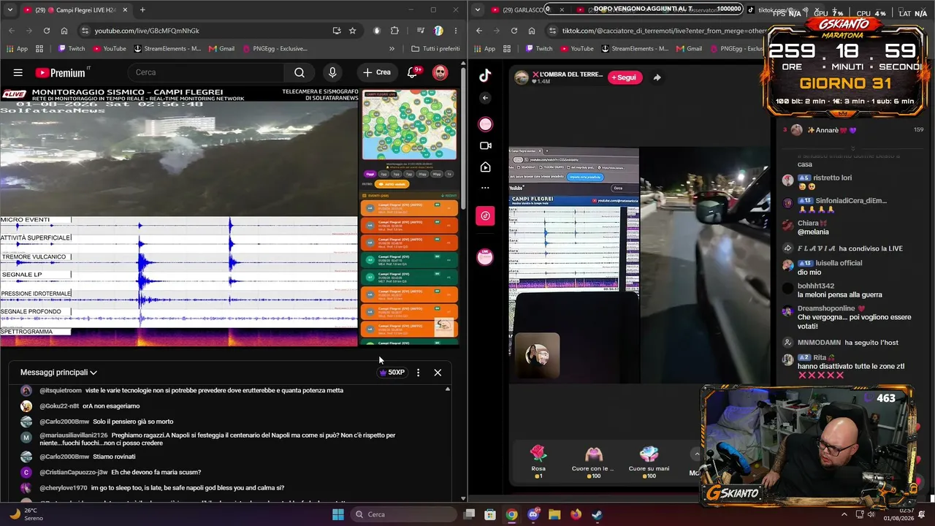This screenshot has width=935, height=526.
Task: Click the 50XP chat points badge
Action: coord(392,373)
